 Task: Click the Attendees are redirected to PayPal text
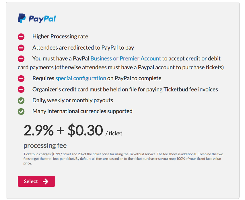pyautogui.click(x=83, y=48)
